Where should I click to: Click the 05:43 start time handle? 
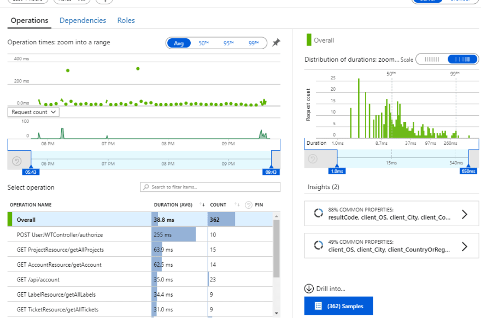point(31,172)
